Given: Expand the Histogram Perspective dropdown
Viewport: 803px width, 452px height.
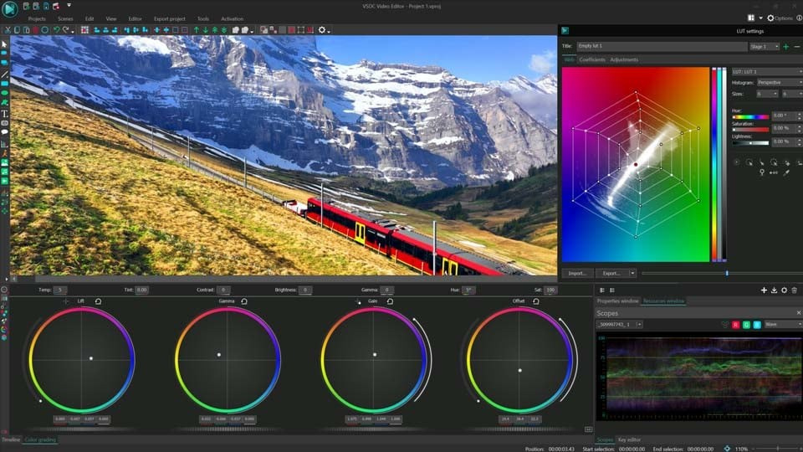Looking at the screenshot, I should coord(780,83).
